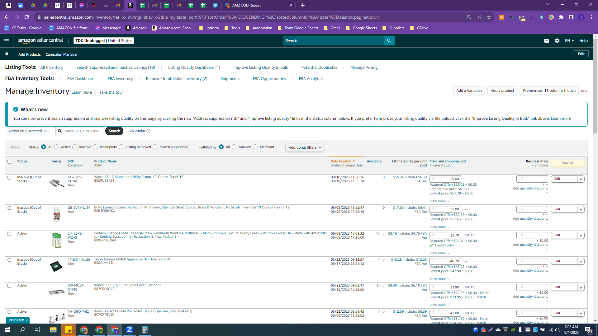The width and height of the screenshot is (598, 336).
Task: Click the search magnifier button
Action: pos(389,41)
